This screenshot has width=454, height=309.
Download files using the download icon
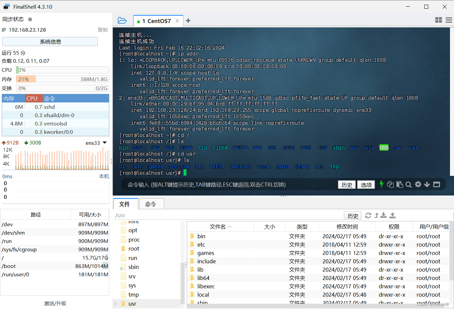coord(383,215)
